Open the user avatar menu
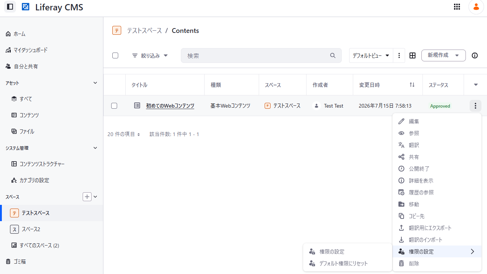Viewport: 487px width, 274px height. (x=476, y=7)
